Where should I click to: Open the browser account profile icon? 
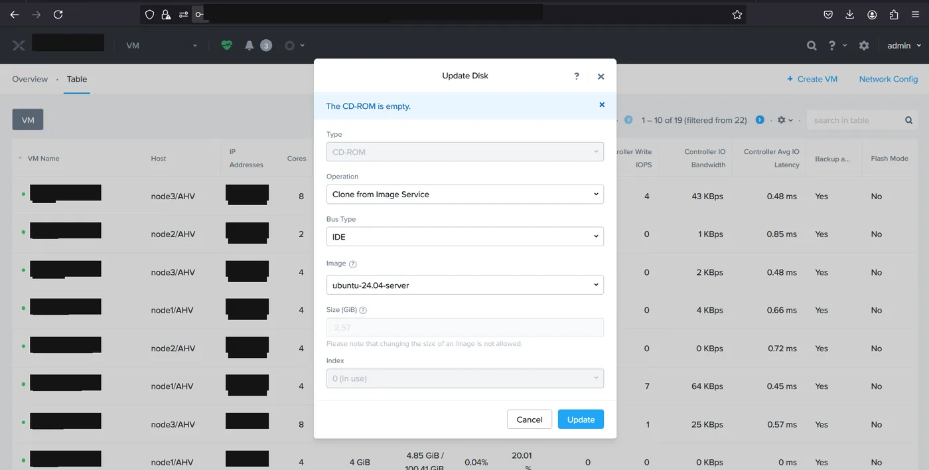pyautogui.click(x=872, y=15)
